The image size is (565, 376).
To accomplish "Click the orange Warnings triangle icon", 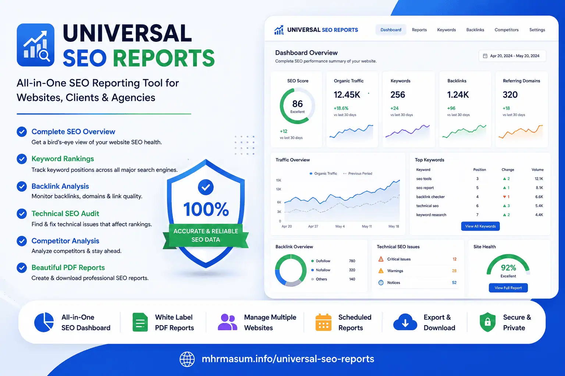I will [381, 271].
